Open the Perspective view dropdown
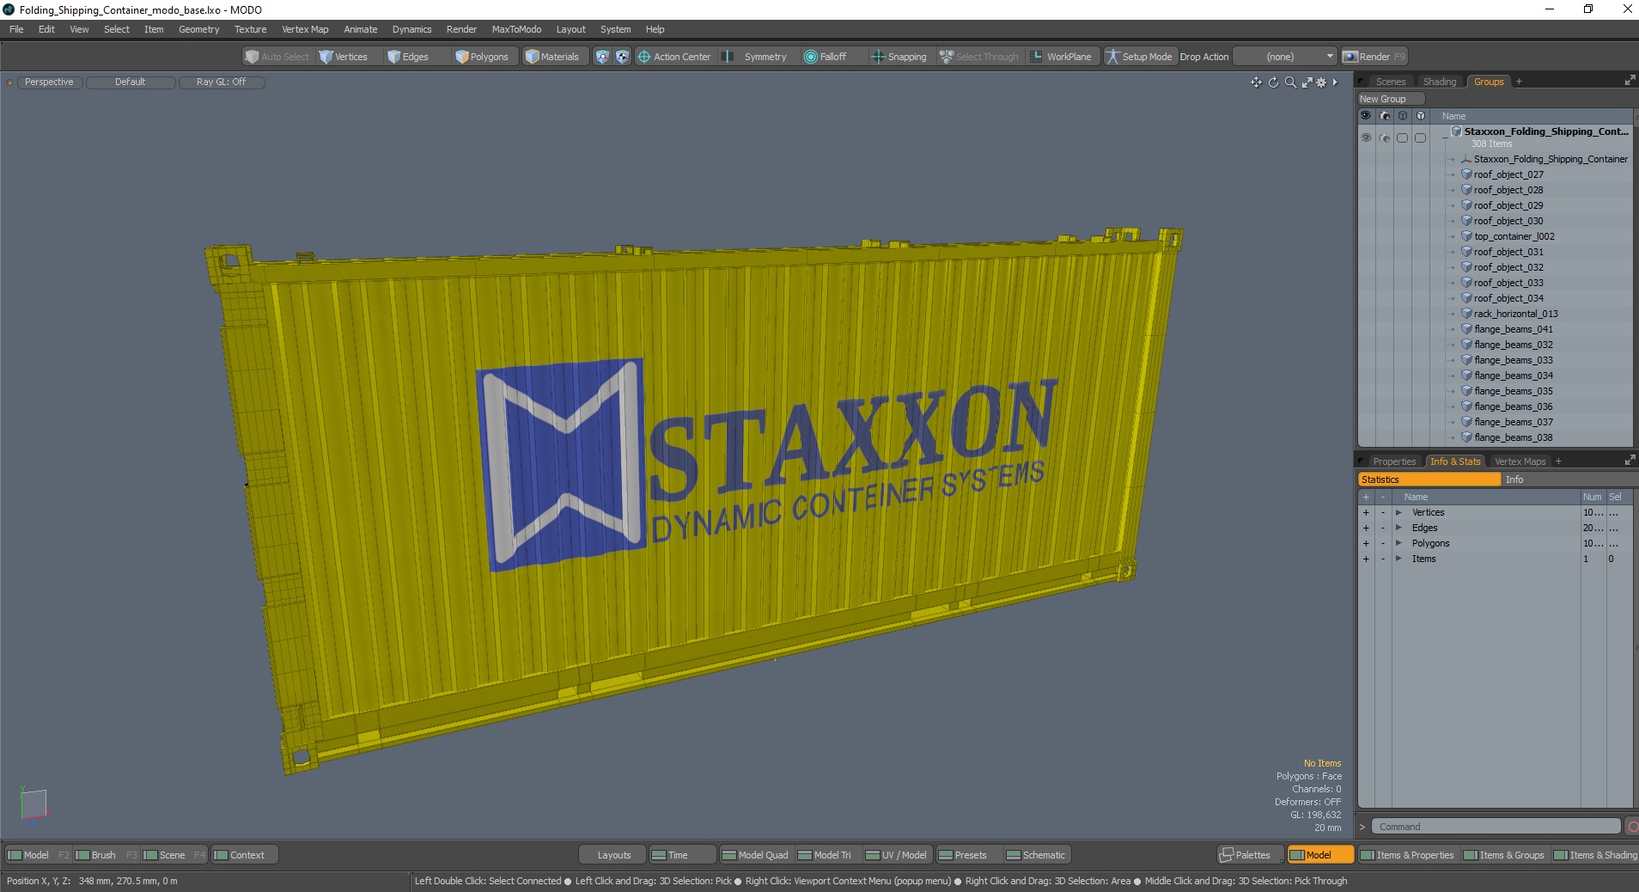This screenshot has height=892, width=1639. click(x=49, y=82)
